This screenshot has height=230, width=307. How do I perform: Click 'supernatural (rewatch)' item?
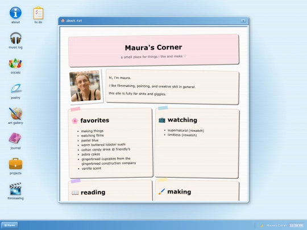[186, 131]
